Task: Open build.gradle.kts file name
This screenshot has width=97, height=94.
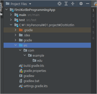Action: pyautogui.click(x=34, y=66)
